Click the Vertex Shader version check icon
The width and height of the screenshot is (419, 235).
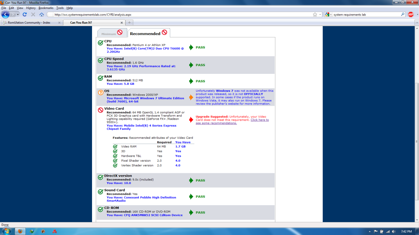(115, 166)
